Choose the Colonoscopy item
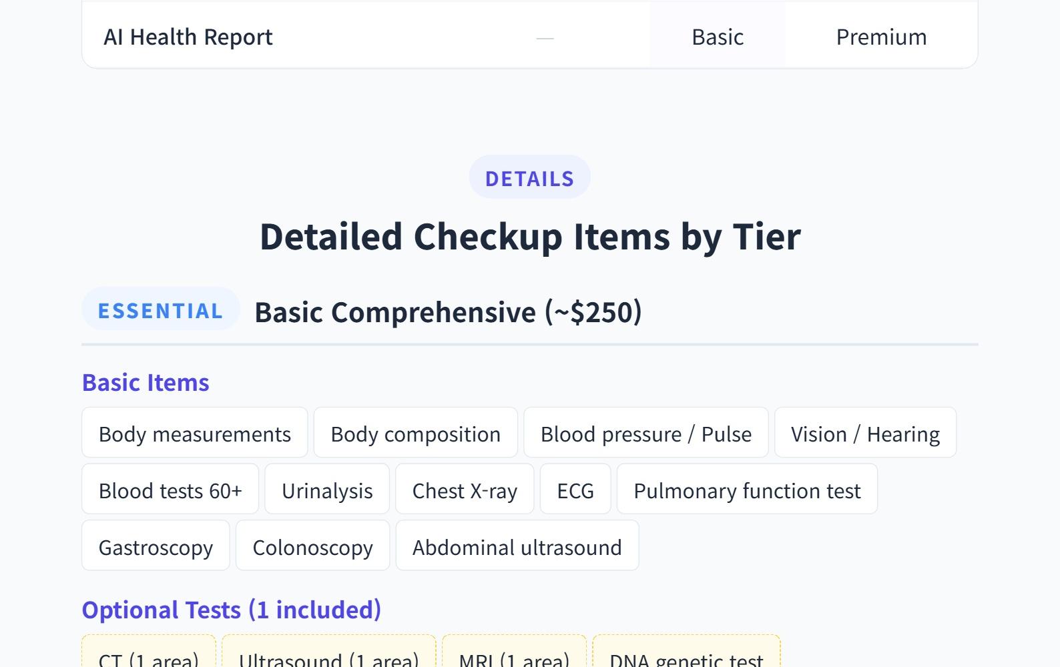 pos(312,547)
